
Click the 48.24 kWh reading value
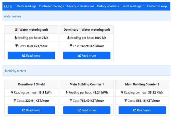click(100, 92)
